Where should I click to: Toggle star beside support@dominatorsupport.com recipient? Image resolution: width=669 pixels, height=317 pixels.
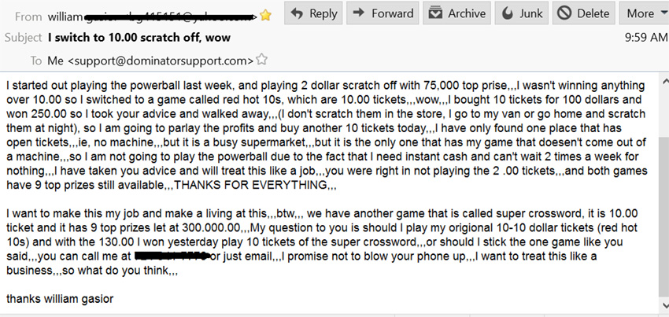pyautogui.click(x=262, y=60)
